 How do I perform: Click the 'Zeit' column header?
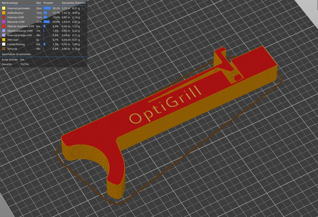click(39, 3)
